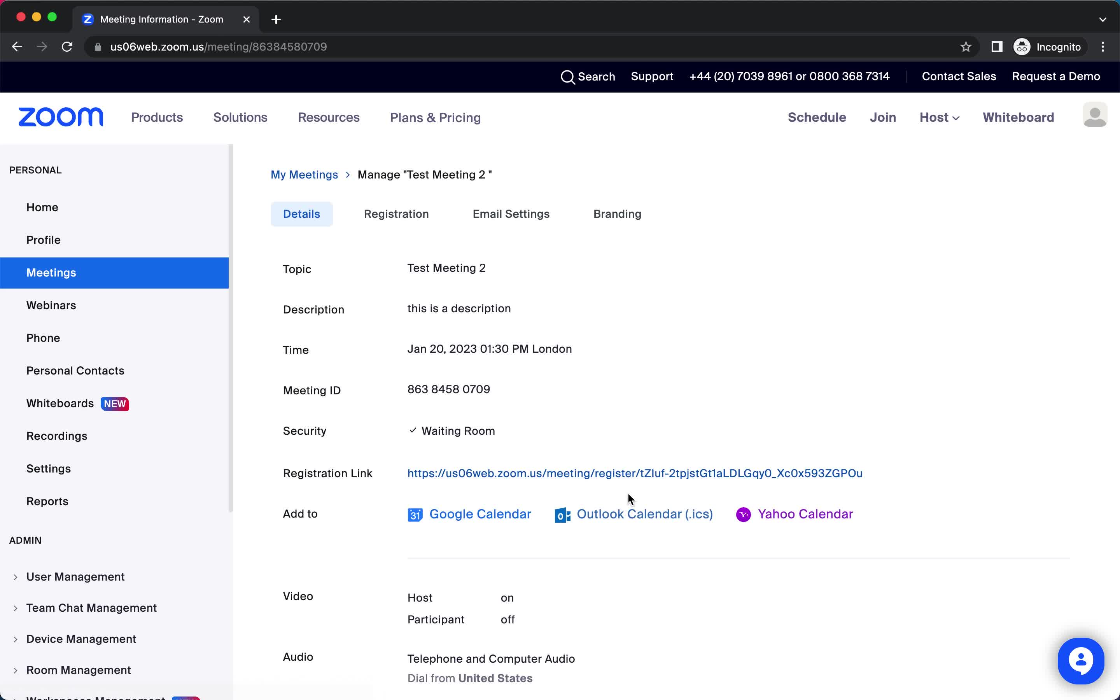Open the chat assistant bubble

tap(1081, 661)
